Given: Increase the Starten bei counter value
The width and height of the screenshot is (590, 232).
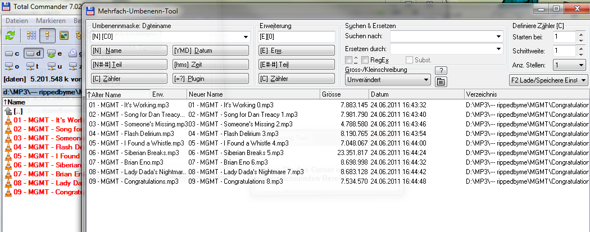Looking at the screenshot, I should [580, 34].
